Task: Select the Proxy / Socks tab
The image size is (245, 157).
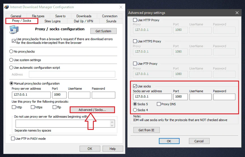Action: [x=22, y=21]
